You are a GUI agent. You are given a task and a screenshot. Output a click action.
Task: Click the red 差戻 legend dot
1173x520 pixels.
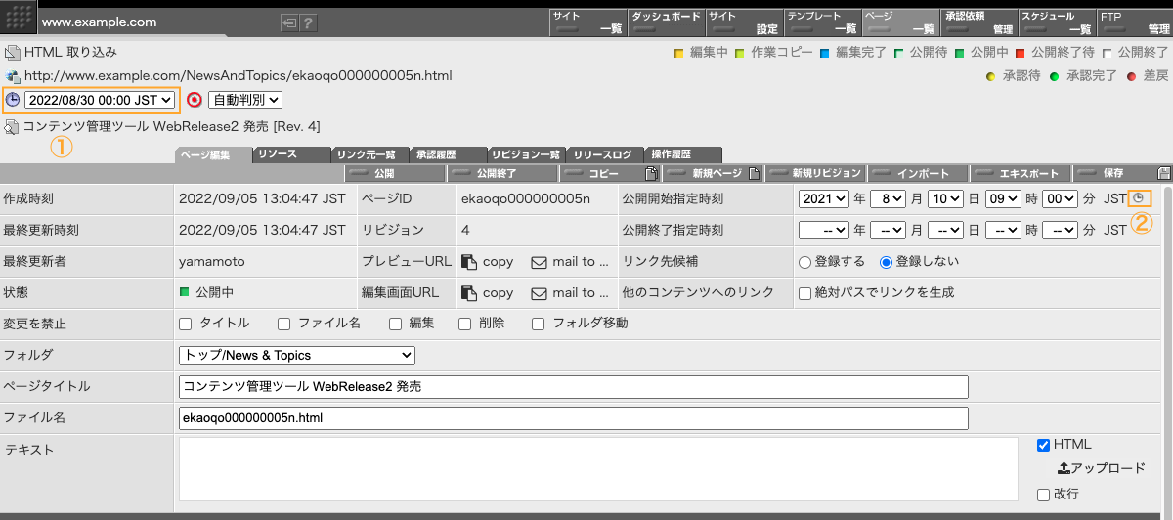tap(1132, 76)
